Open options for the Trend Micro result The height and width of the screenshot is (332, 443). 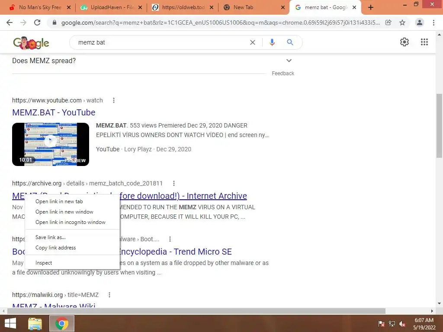click(x=170, y=239)
